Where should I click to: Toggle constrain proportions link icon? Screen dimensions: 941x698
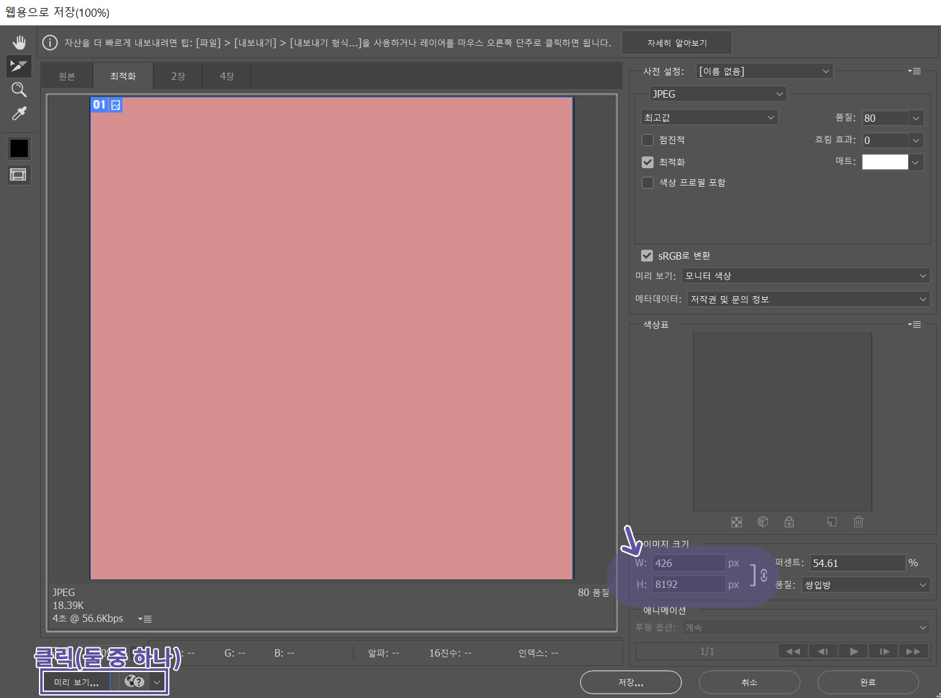(x=764, y=575)
